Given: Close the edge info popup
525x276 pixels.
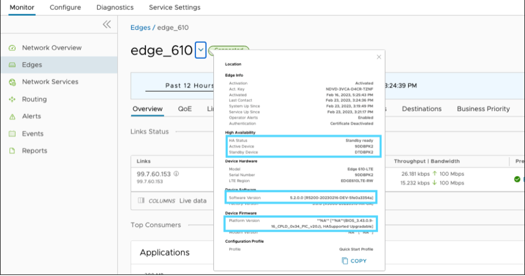Looking at the screenshot, I should click(x=379, y=57).
